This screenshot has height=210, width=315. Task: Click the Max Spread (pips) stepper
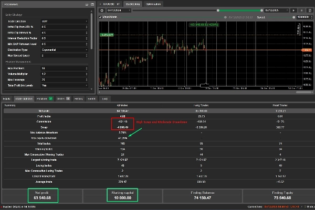87,56
